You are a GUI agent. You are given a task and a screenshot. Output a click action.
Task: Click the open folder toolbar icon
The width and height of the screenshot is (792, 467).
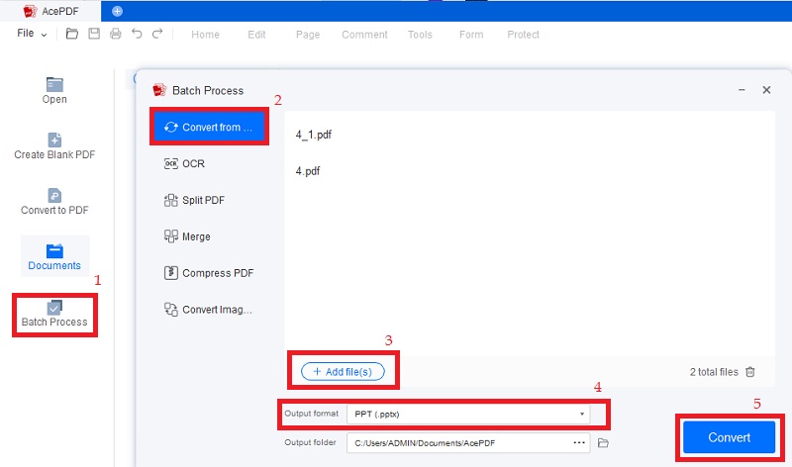tap(72, 34)
